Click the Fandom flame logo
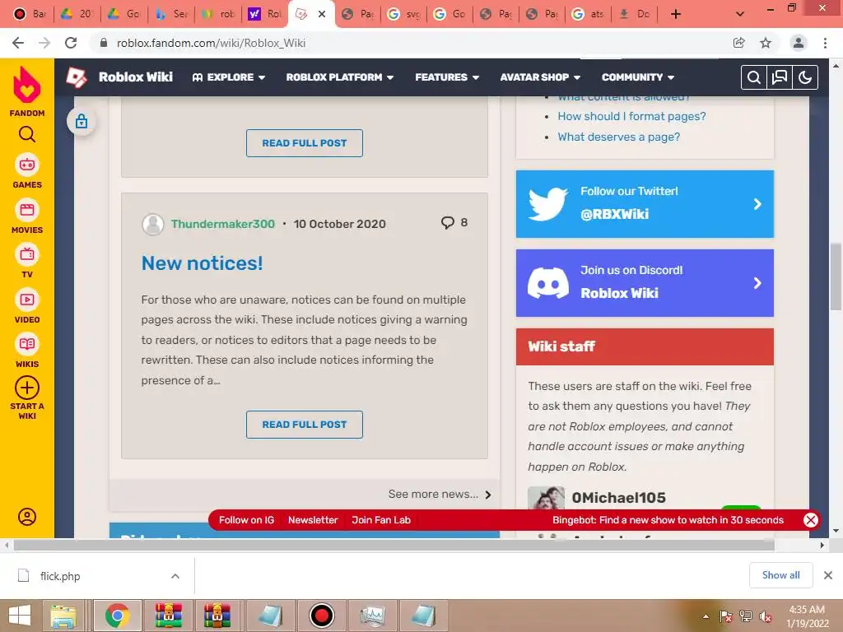Viewport: 843px width, 632px height. (27, 85)
